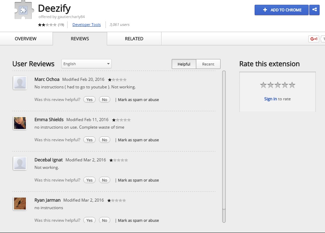Click Decebal Ignat's avatar thumbnail
This screenshot has height=233, width=325.
click(x=20, y=163)
